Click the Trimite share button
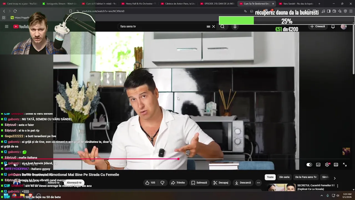The width and height of the screenshot is (355, 200). click(178, 183)
